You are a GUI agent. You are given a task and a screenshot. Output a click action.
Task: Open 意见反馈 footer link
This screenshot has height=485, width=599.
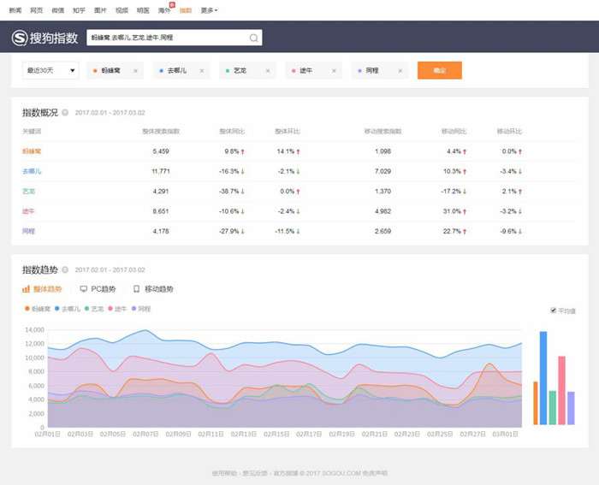pyautogui.click(x=255, y=474)
